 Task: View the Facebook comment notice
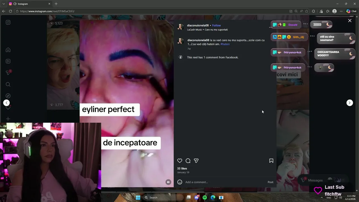(213, 57)
